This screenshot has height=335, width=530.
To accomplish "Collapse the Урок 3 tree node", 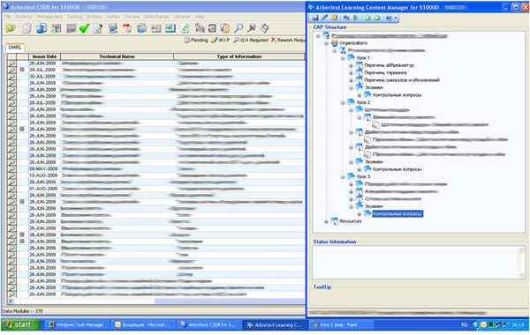I will pos(343,177).
